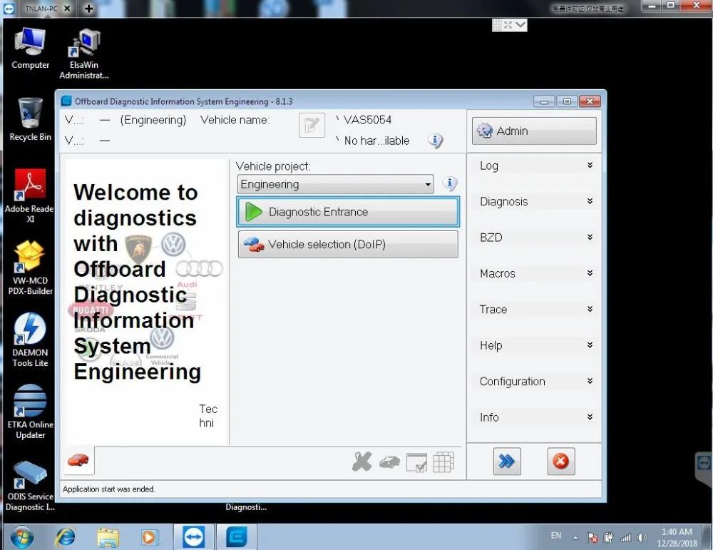Screen dimensions: 713x550
Task: Click Vehicle selection (DoIP) button
Action: [348, 244]
